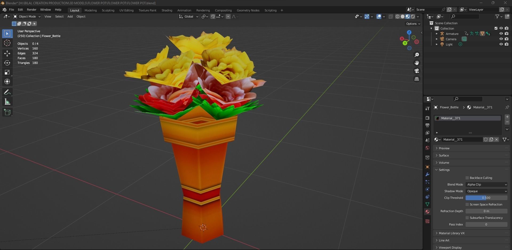Image resolution: width=512 pixels, height=250 pixels.
Task: Open the Scene properties tab
Action: [427, 140]
